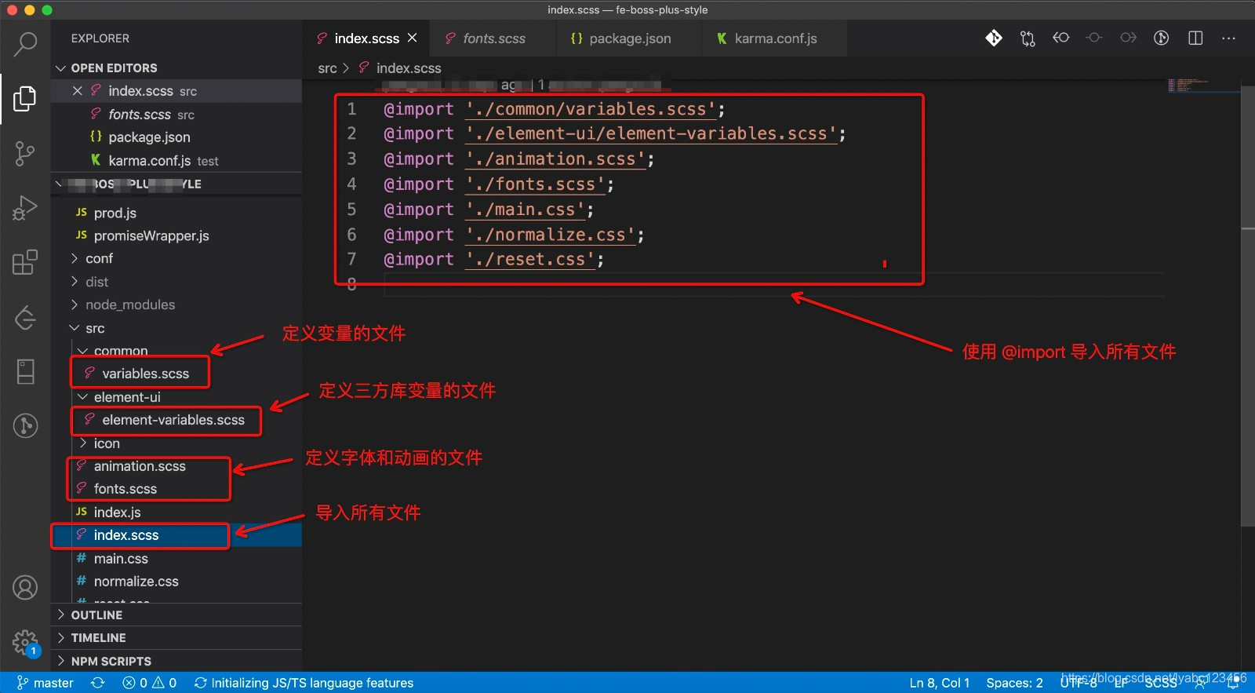Open animation.scss in file tree

176,466
